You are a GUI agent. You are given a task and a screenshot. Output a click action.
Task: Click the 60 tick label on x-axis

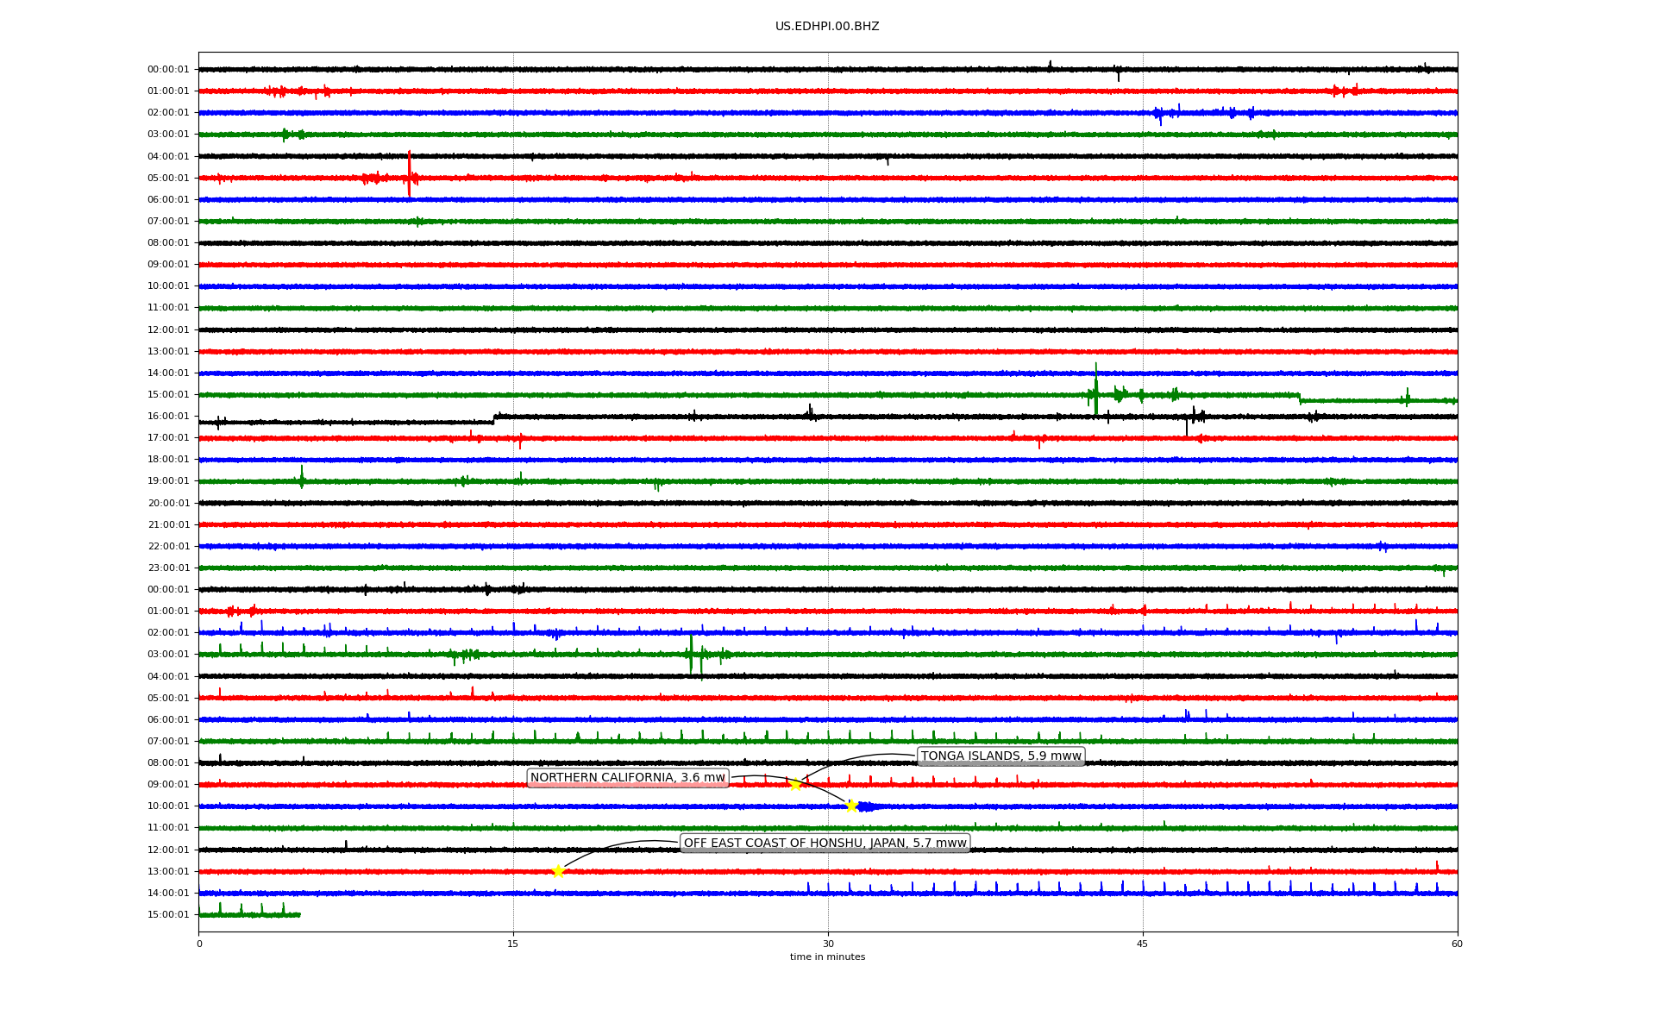[x=1457, y=944]
